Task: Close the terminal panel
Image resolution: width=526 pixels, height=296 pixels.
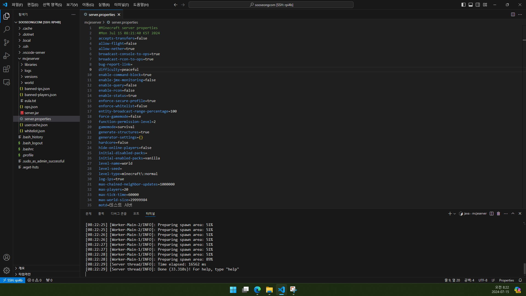Action: 520,214
